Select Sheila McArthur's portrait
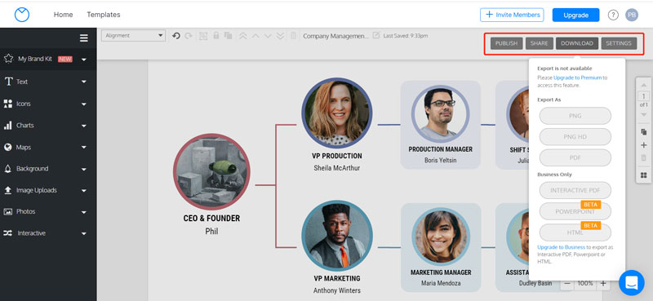 (337, 113)
